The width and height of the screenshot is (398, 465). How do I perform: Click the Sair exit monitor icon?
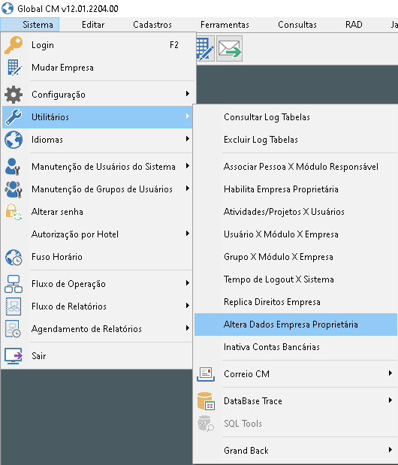(x=14, y=356)
